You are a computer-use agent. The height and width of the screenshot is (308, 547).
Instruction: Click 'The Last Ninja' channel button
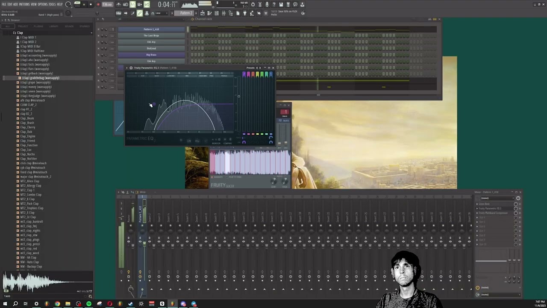[151, 36]
